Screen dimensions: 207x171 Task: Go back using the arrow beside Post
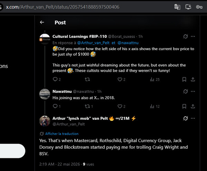(x=42, y=22)
